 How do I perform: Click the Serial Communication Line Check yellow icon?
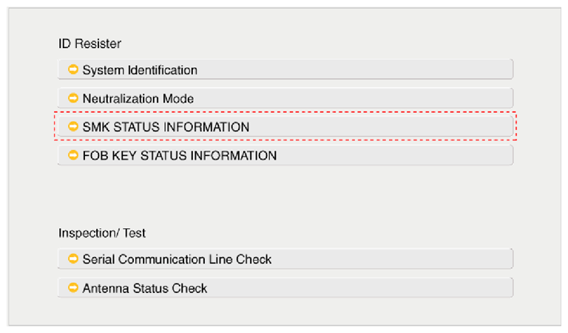point(73,259)
